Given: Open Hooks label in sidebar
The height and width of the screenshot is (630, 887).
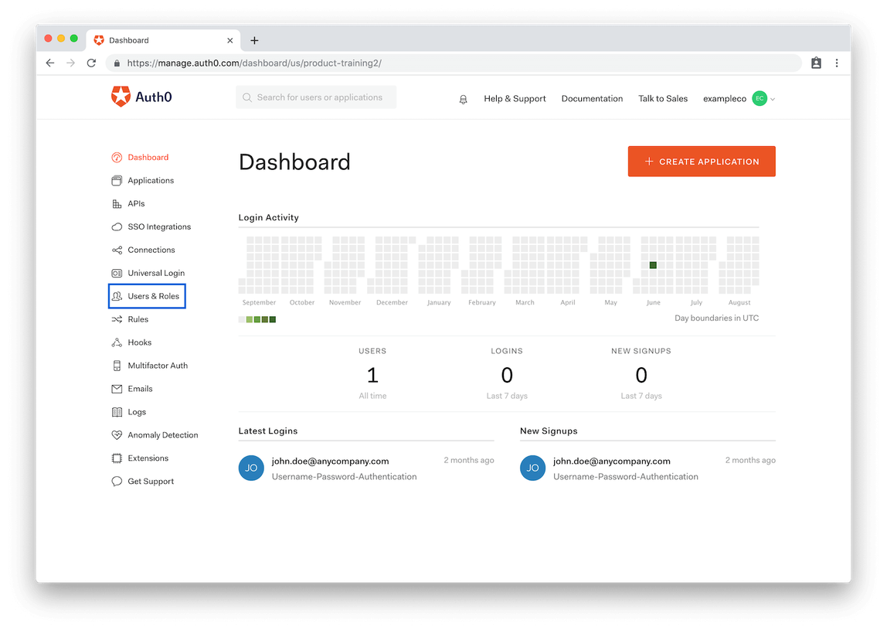Looking at the screenshot, I should pos(139,342).
